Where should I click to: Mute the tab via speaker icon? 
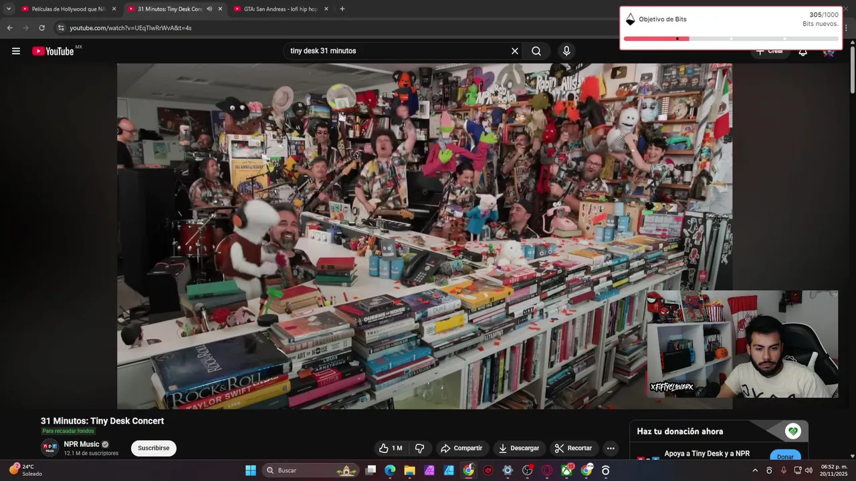[209, 9]
